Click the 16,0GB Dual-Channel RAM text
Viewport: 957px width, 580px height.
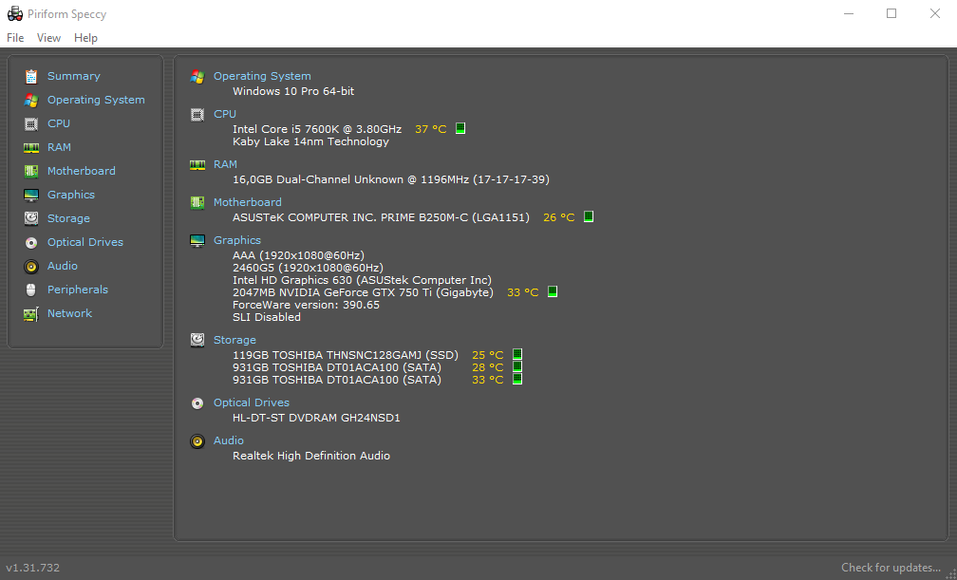point(390,179)
